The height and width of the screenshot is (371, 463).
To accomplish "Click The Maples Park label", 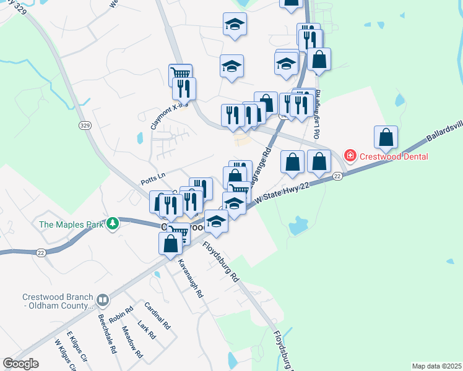I will 71,224.
